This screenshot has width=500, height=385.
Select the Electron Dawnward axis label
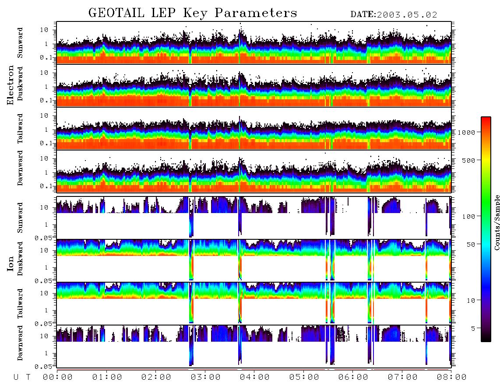(x=20, y=168)
